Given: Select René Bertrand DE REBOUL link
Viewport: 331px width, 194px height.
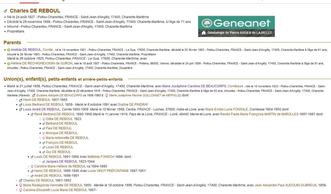Looking at the screenshot, I should click(55, 114).
